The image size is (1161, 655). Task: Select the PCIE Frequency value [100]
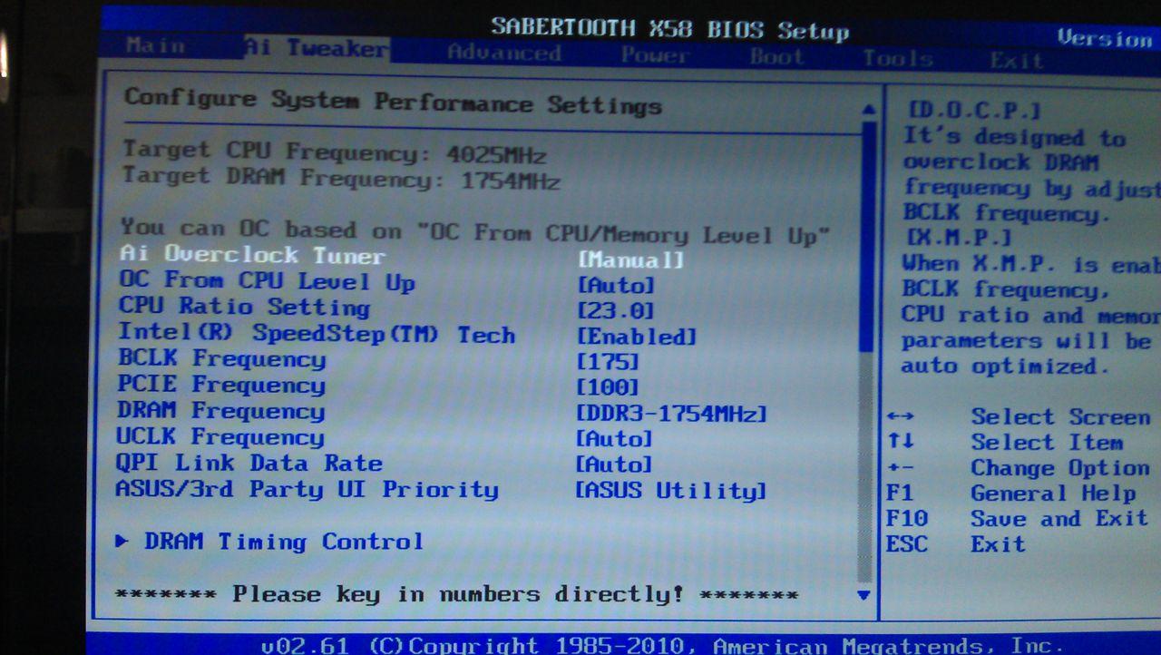tap(608, 387)
